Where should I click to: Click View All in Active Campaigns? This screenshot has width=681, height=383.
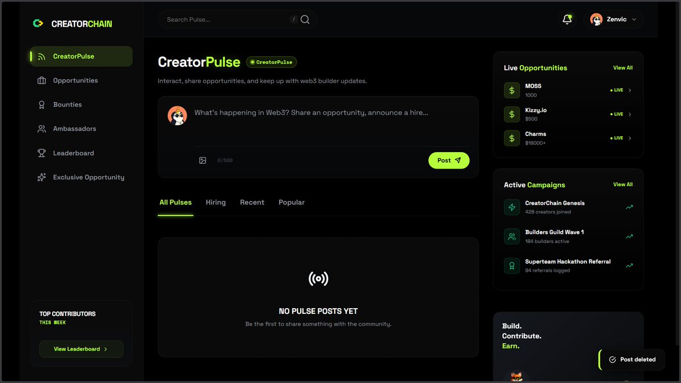623,184
